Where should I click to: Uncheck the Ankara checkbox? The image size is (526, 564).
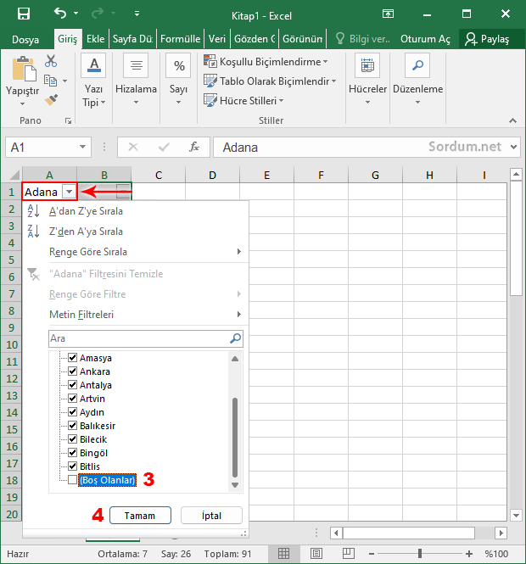(72, 371)
